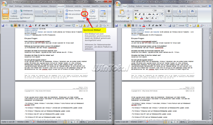Open the Acrobat tab in the left window
Image resolution: width=213 pixels, height=125 pixels.
86,6
